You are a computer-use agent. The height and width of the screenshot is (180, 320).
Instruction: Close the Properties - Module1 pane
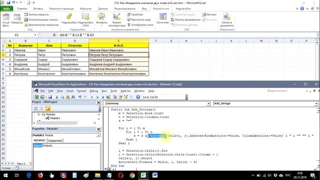pos(98,129)
